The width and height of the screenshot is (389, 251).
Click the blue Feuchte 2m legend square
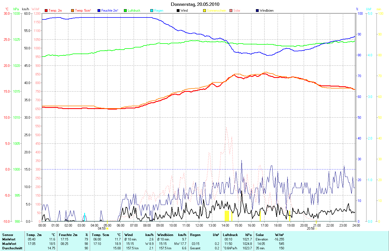[x=99, y=11]
